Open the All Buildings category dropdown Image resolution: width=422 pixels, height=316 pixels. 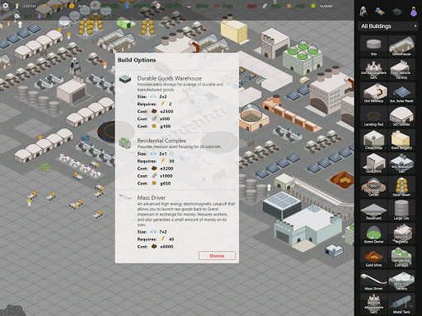[388, 26]
